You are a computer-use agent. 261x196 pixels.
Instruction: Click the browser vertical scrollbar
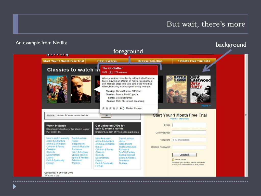pyautogui.click(x=246, y=115)
